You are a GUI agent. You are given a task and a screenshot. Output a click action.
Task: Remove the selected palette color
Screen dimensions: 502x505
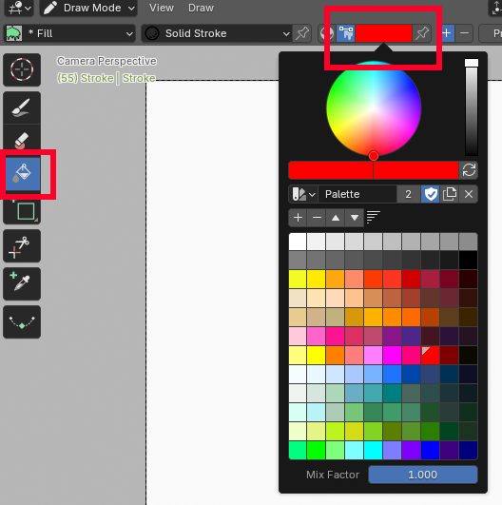pos(317,218)
